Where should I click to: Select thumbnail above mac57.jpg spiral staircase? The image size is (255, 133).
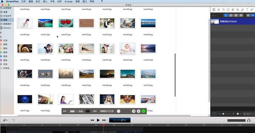(x=25, y=48)
